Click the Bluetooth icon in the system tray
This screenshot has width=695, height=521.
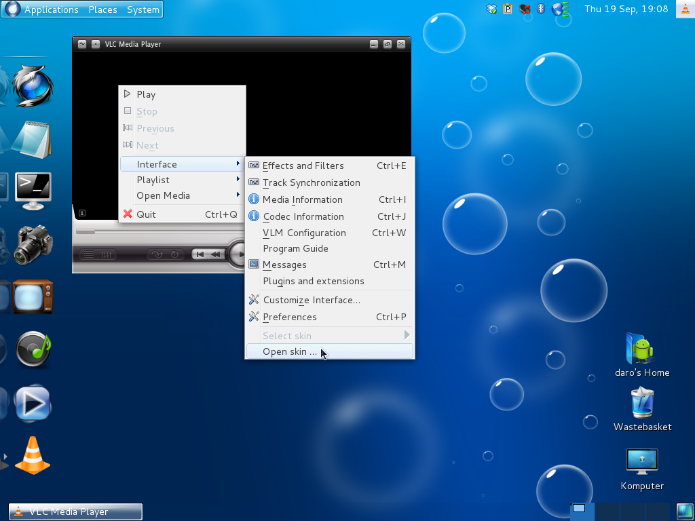(541, 9)
